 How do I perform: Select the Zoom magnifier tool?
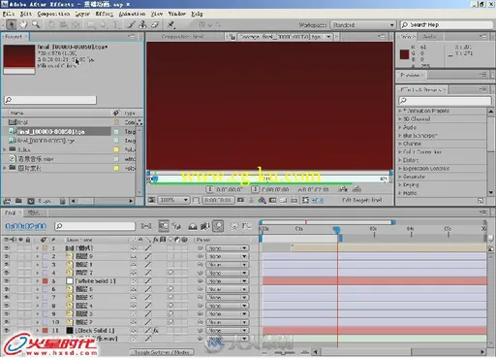click(x=36, y=24)
